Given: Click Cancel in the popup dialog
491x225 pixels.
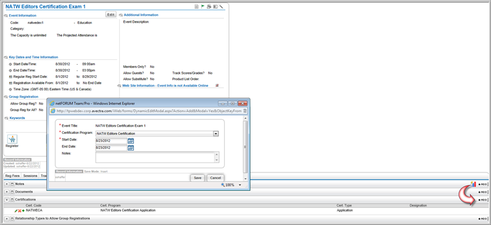Looking at the screenshot, I should click(x=216, y=178).
